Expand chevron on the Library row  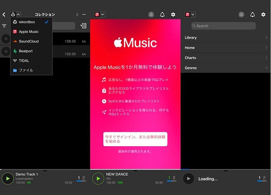(266, 38)
